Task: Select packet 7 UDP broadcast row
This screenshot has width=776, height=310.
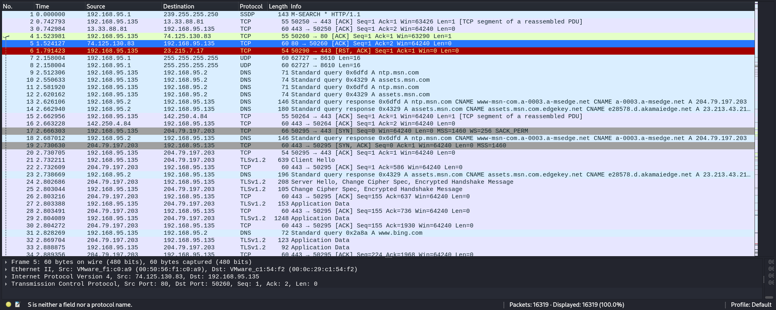Action: coord(378,58)
